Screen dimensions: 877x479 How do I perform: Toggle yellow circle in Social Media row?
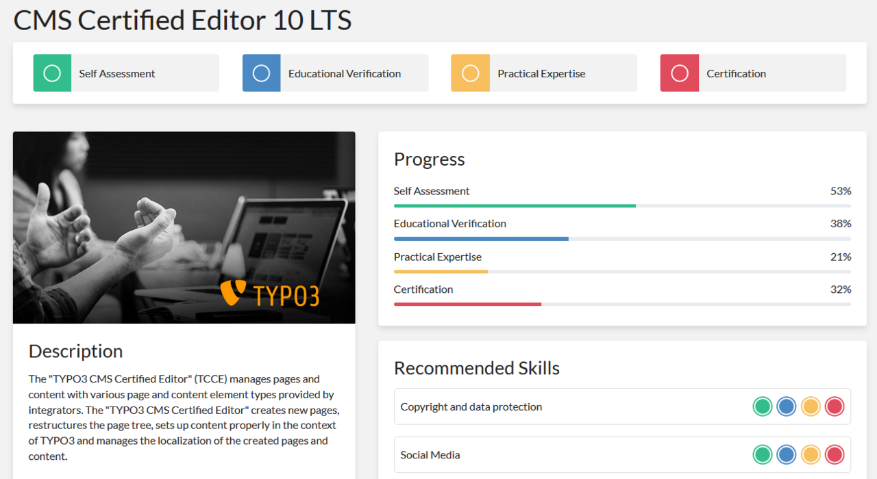811,454
